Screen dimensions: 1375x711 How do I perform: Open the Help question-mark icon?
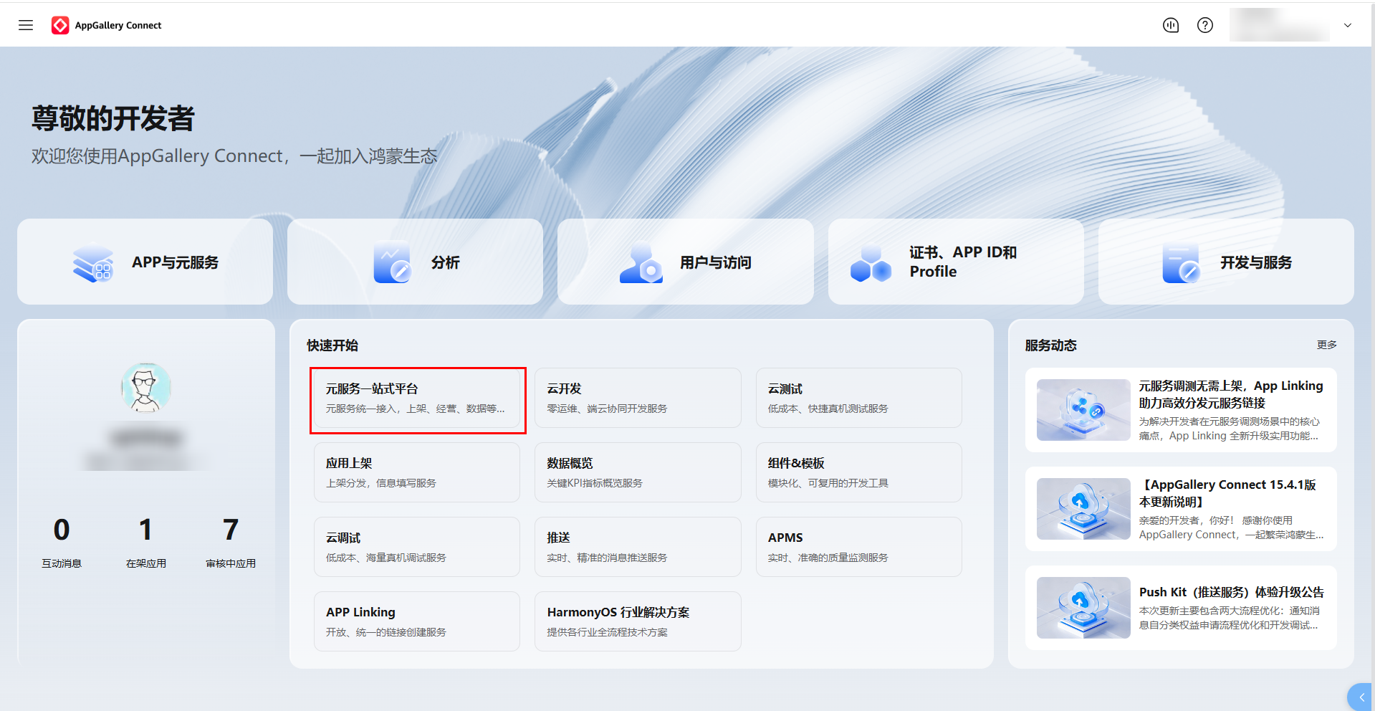1205,24
